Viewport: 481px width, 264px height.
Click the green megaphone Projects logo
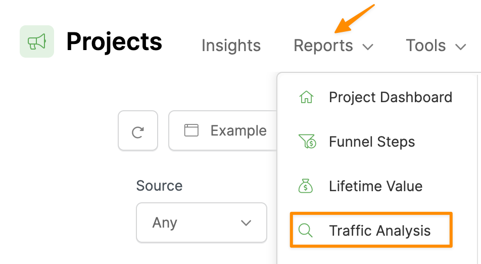tap(37, 41)
